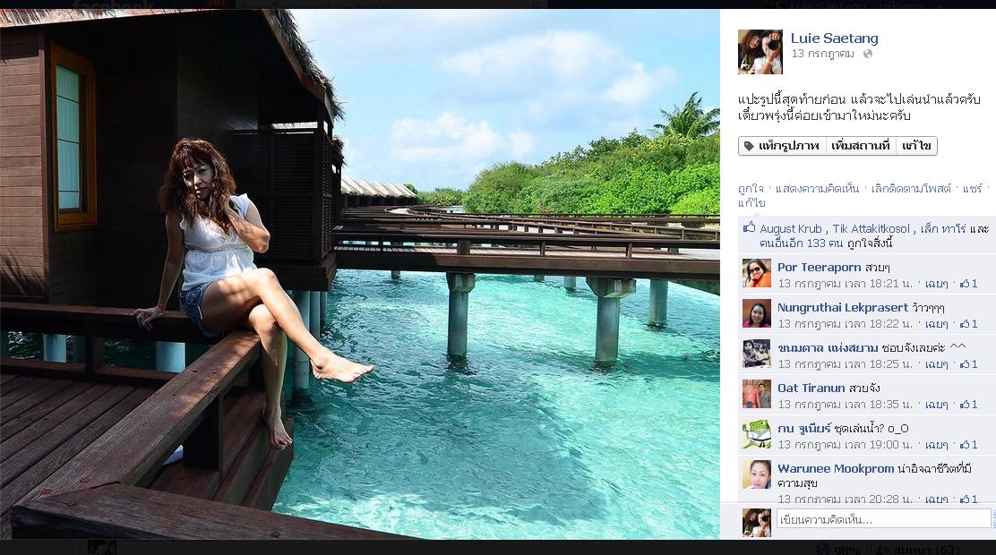
Task: Open the green frog avatar in comments
Action: [756, 434]
